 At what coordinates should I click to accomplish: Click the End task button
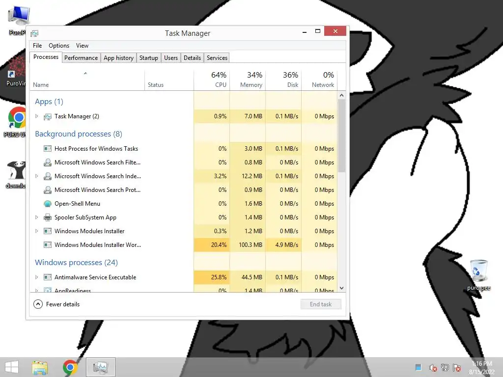point(321,304)
